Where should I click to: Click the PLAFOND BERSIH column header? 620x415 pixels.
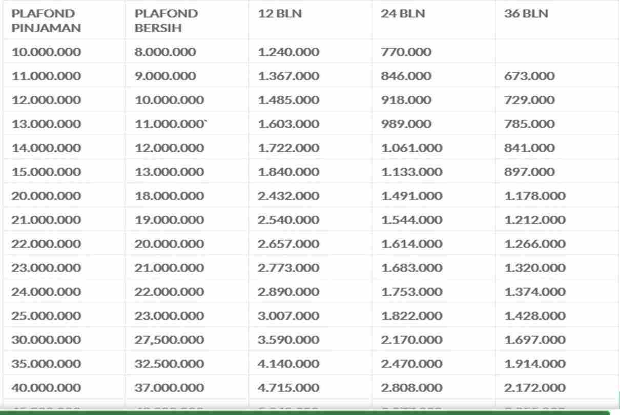click(166, 20)
